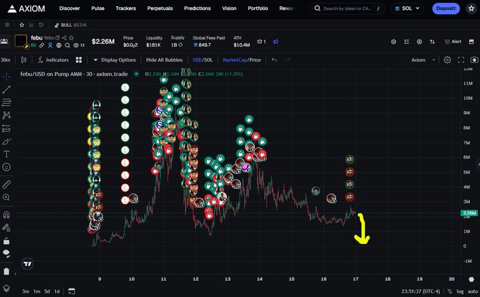
Task: Enter fullscreen chart mode
Action: (x=461, y=60)
